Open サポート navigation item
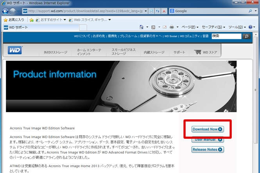The width and height of the screenshot is (260, 173). tap(179, 52)
